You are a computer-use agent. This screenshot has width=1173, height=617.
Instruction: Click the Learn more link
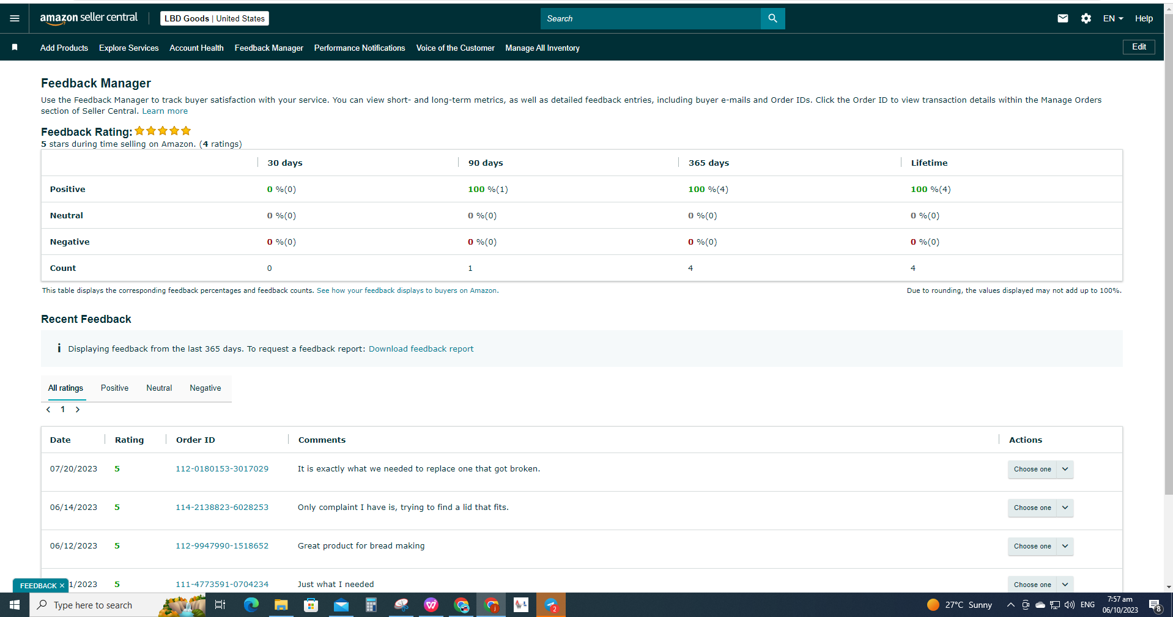[165, 111]
